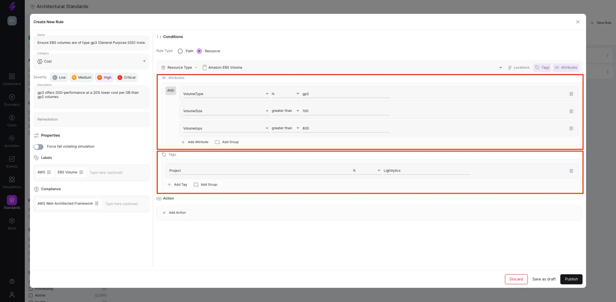Viewport: 616px width, 302px height.
Task: Click New Rule in the background page
Action: click(601, 23)
